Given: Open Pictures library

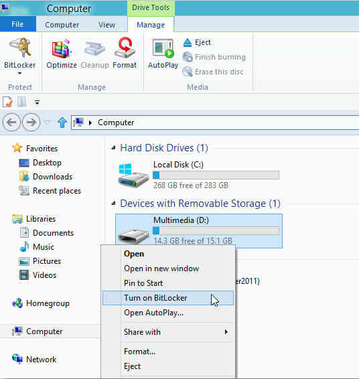Looking at the screenshot, I should tap(40, 261).
